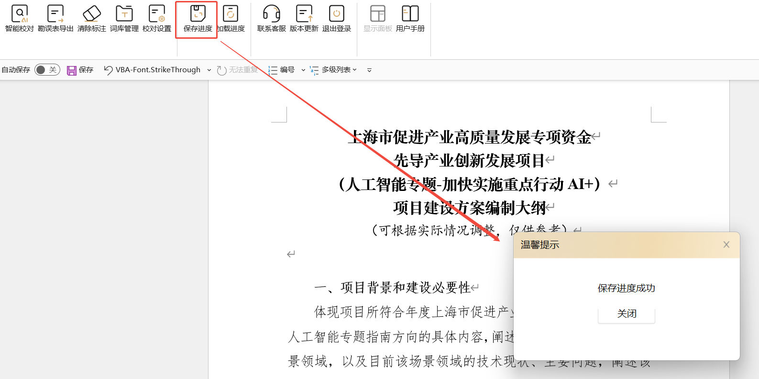Click the 保存 floppy disk save button

(x=72, y=70)
